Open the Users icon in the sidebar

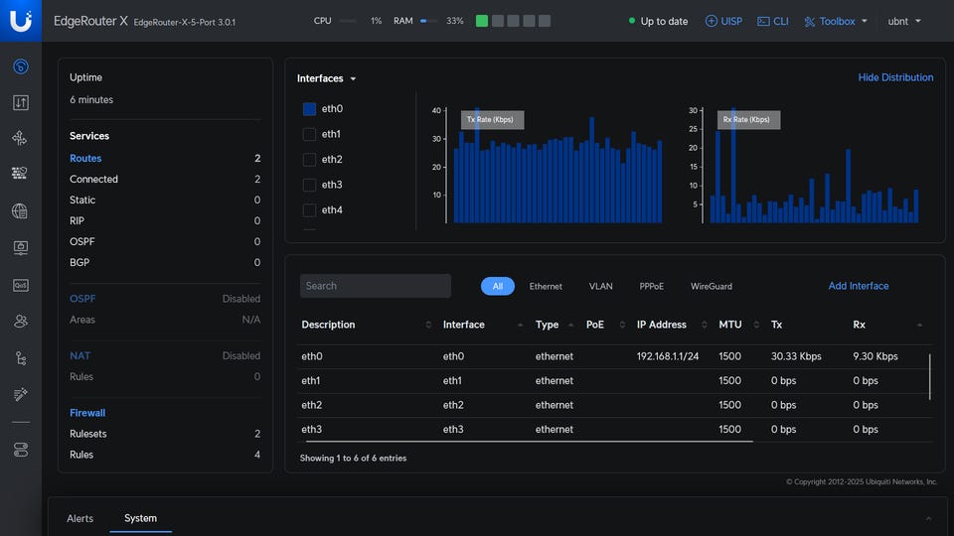click(x=21, y=321)
